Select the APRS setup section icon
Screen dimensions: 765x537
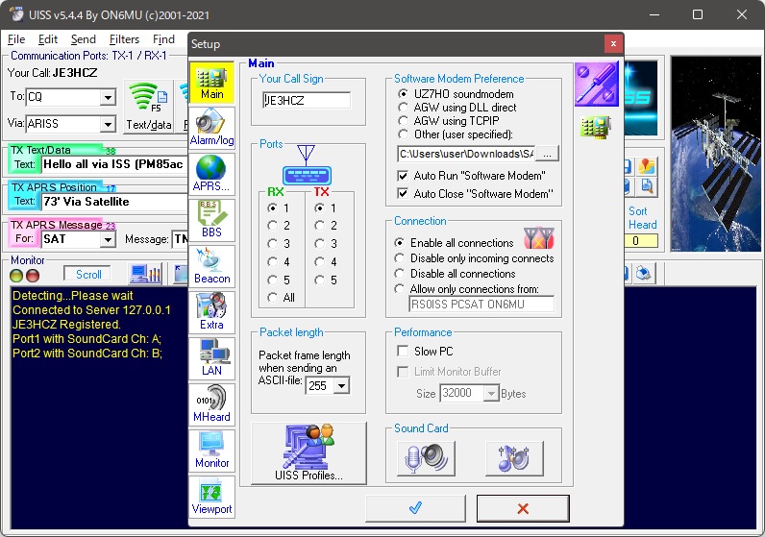(x=211, y=173)
